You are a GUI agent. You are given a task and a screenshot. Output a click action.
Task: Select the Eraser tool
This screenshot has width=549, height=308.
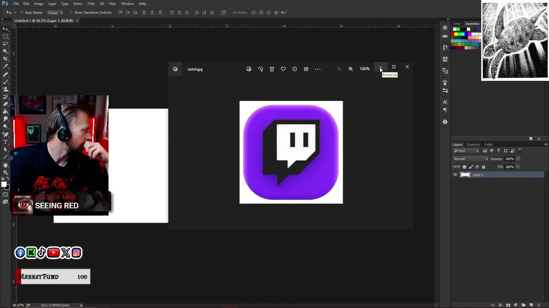point(6,104)
